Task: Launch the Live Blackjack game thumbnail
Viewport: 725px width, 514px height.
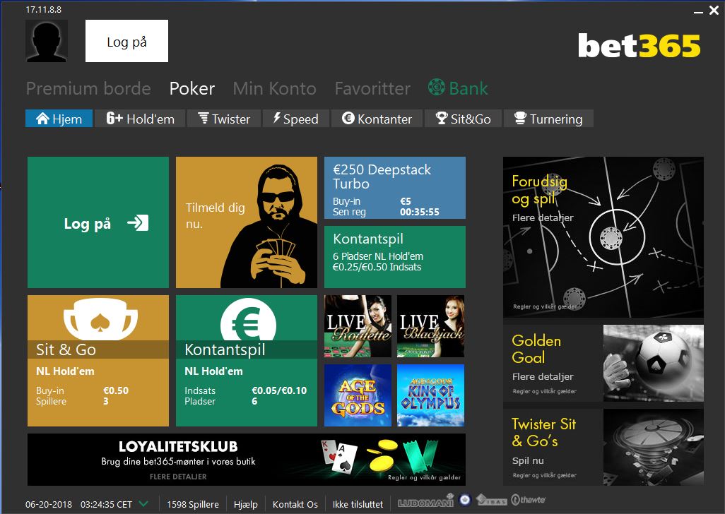Action: pos(430,326)
